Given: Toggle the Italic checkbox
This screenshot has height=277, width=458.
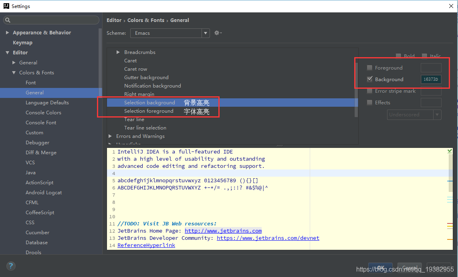Looking at the screenshot, I should coord(424,56).
